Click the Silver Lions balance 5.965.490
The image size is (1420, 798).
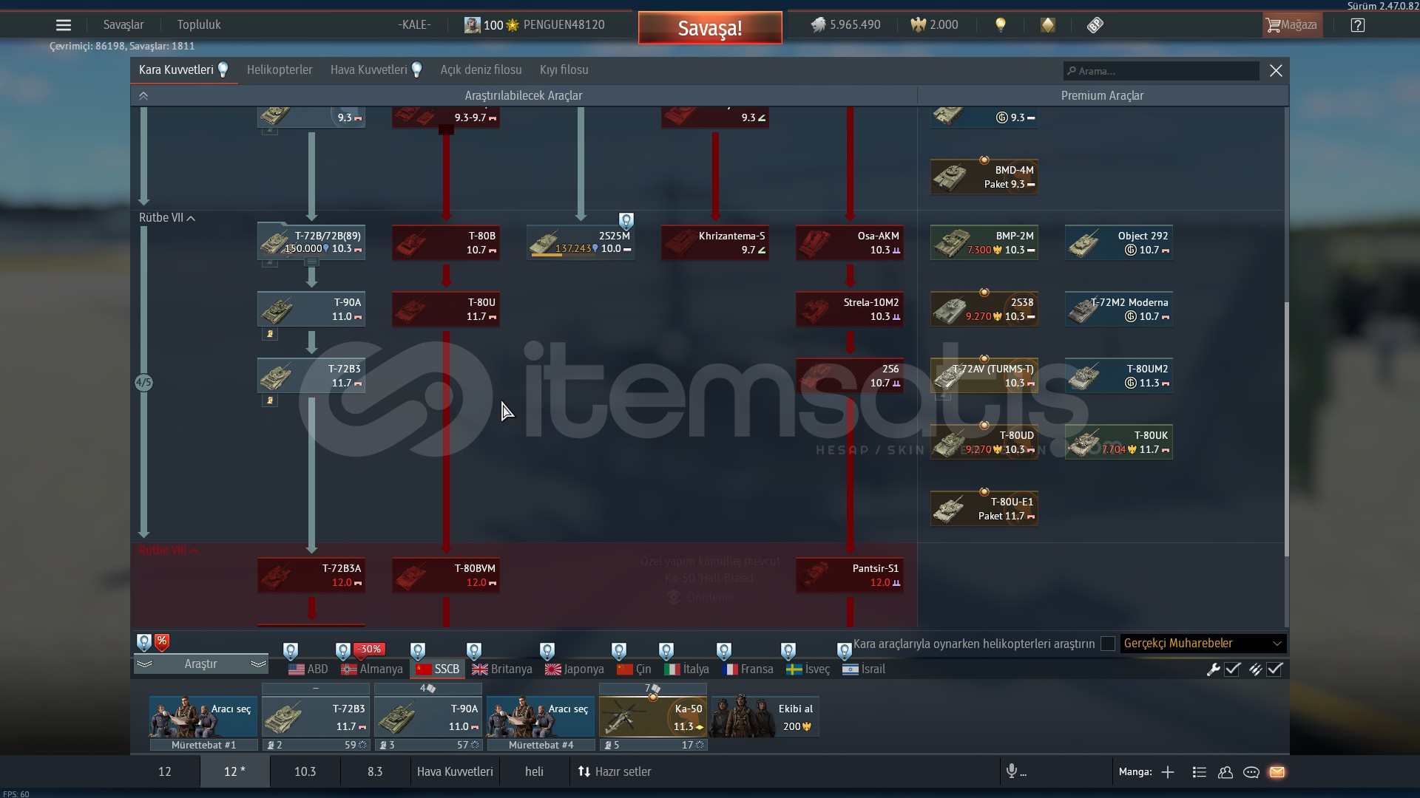tap(845, 25)
